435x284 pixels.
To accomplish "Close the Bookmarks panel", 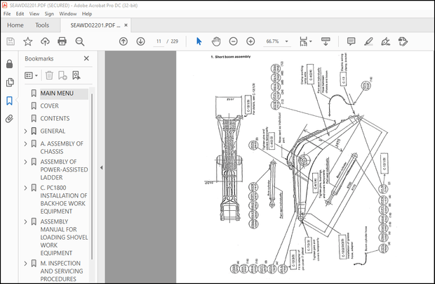I will coord(86,58).
